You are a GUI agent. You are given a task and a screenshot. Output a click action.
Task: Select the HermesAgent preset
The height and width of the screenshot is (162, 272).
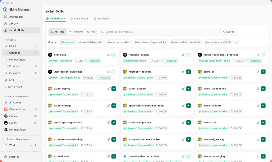[21, 60]
